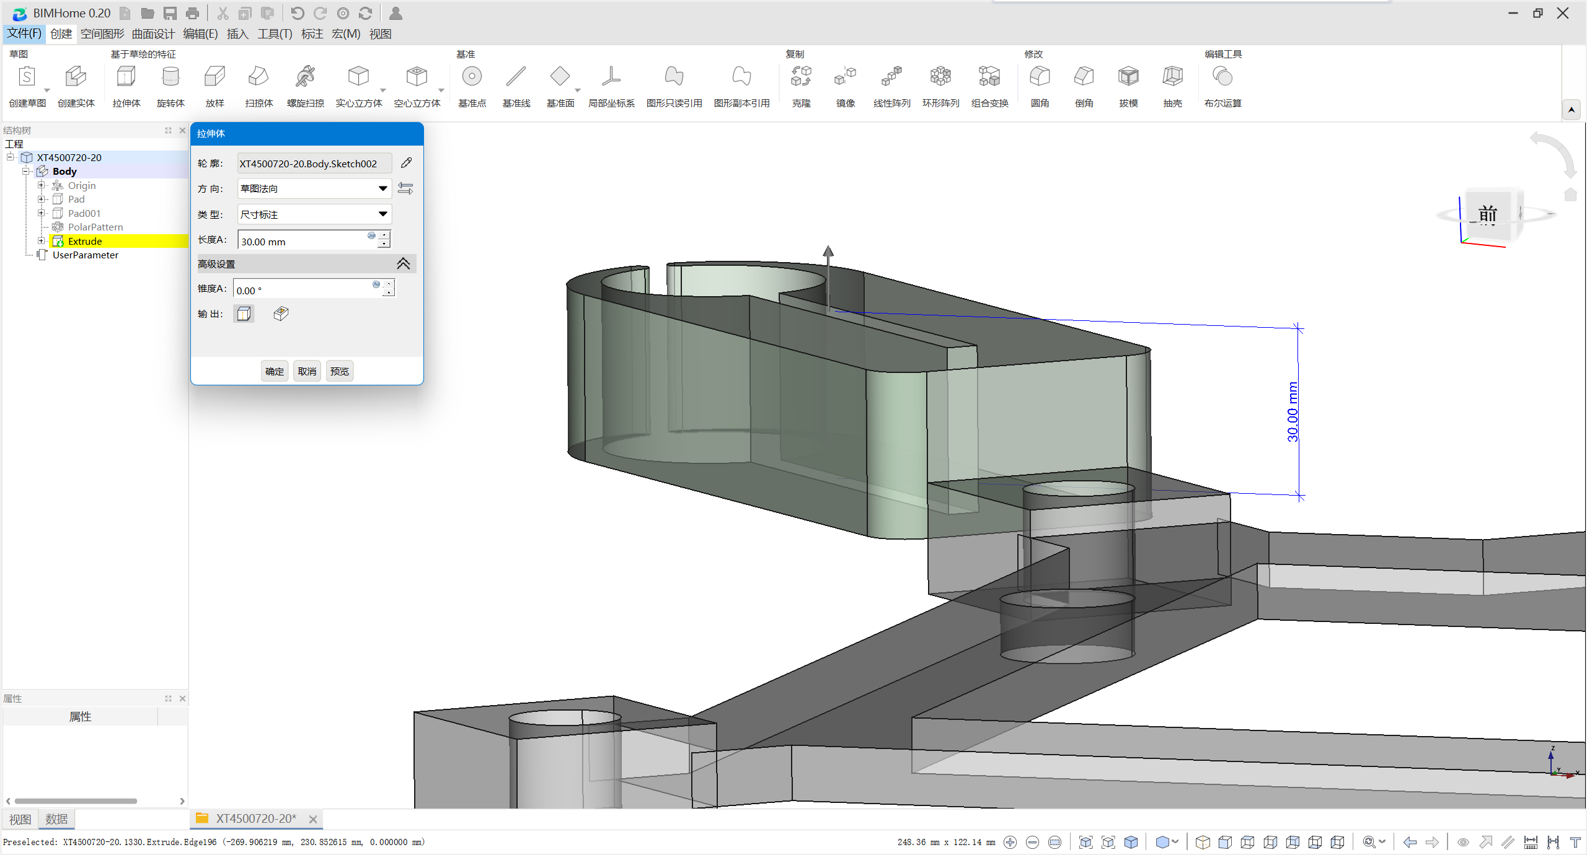Select the PolarPattern item in tree
Image resolution: width=1587 pixels, height=855 pixels.
click(95, 227)
